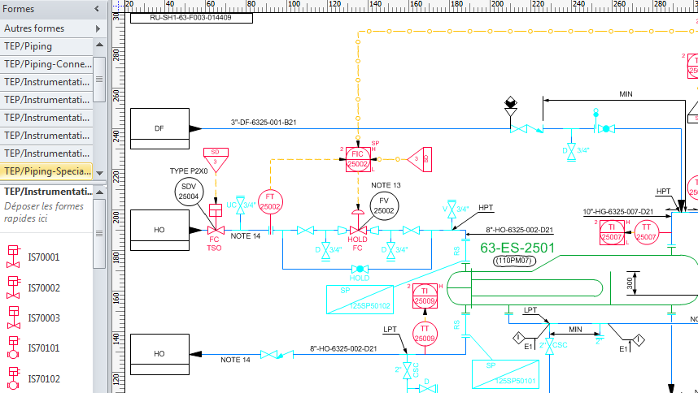Screen dimensions: 698x393
Task: Select the 125SP50102 specialty item box
Action: click(x=360, y=300)
